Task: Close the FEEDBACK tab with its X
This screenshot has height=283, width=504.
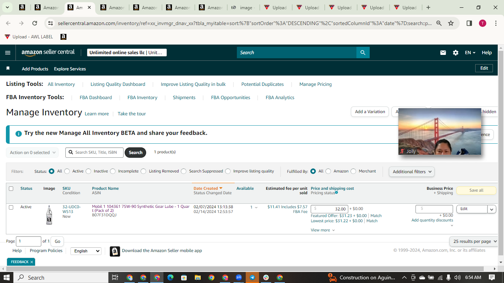Action: (x=32, y=262)
